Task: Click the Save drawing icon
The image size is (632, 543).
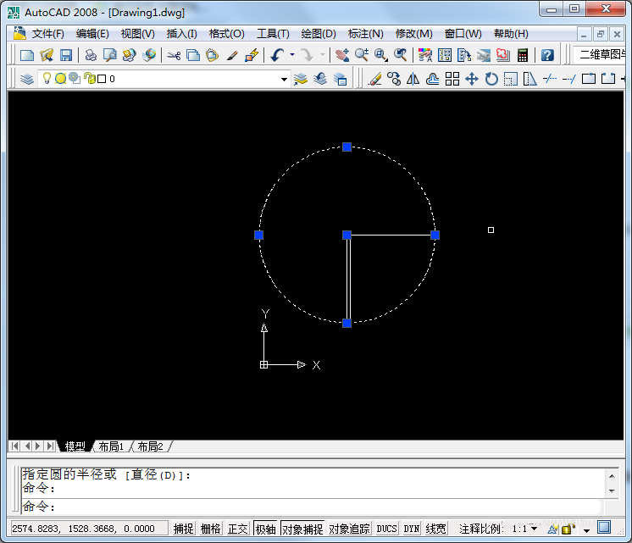Action: pyautogui.click(x=66, y=55)
